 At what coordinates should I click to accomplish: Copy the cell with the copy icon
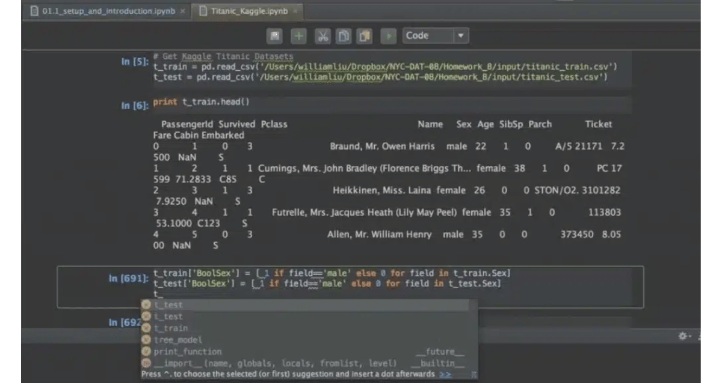(343, 36)
